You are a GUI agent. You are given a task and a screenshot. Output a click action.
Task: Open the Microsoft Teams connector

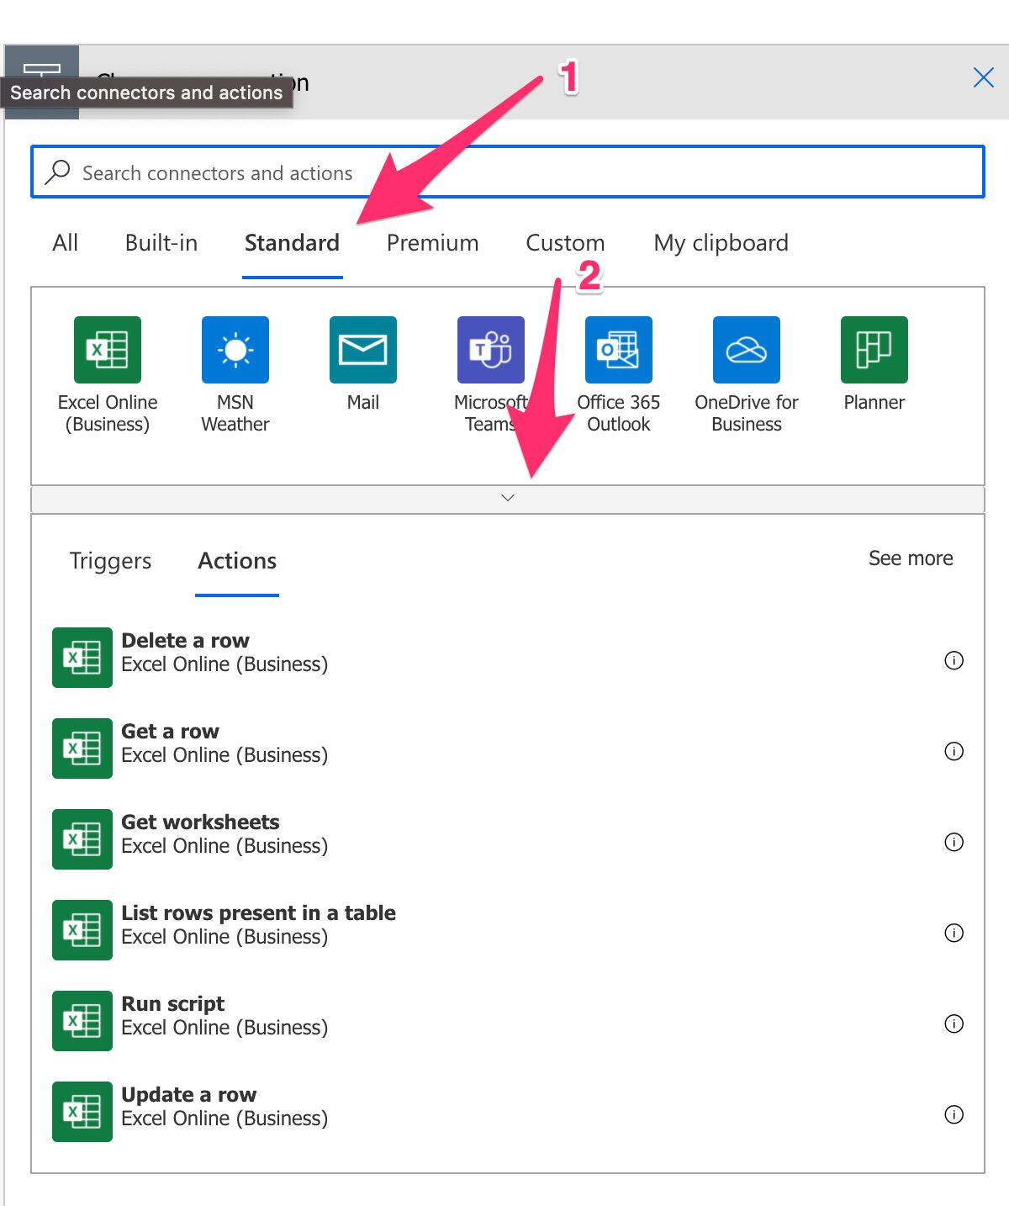[x=490, y=349]
